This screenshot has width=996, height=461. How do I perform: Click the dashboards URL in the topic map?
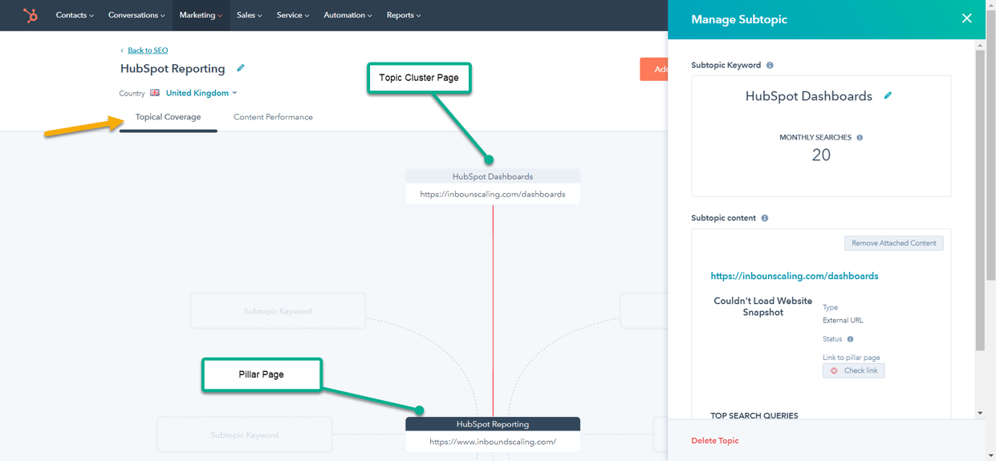[493, 194]
